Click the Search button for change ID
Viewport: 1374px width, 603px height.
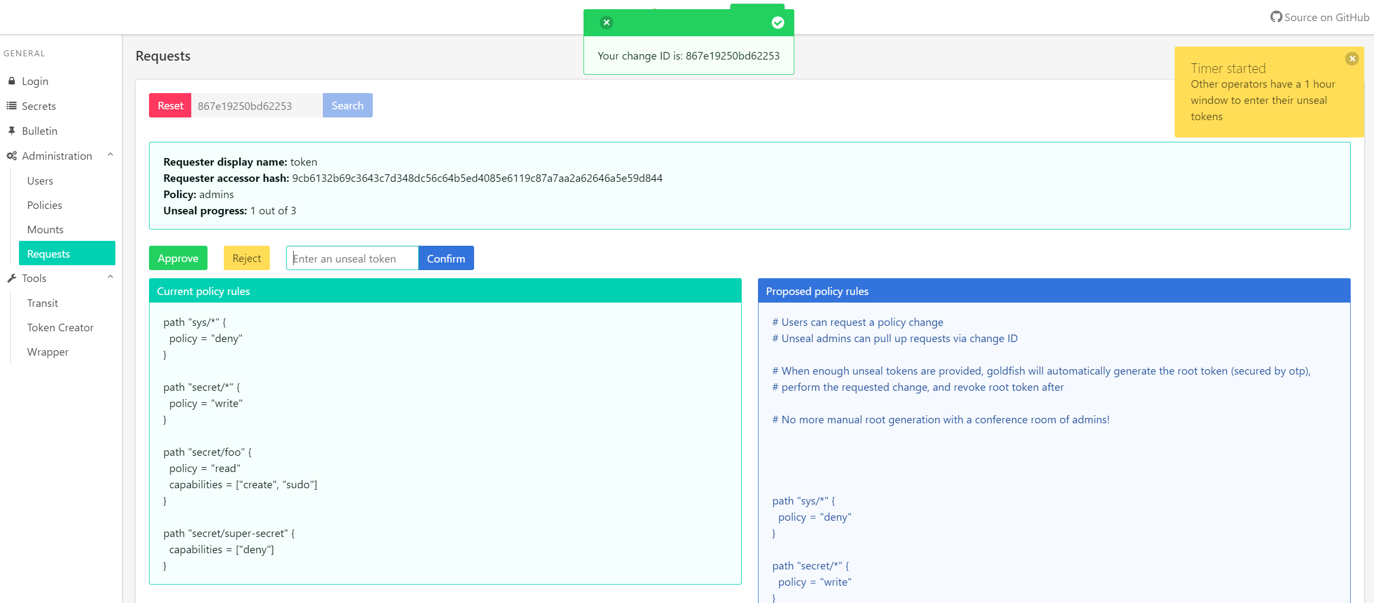(347, 106)
